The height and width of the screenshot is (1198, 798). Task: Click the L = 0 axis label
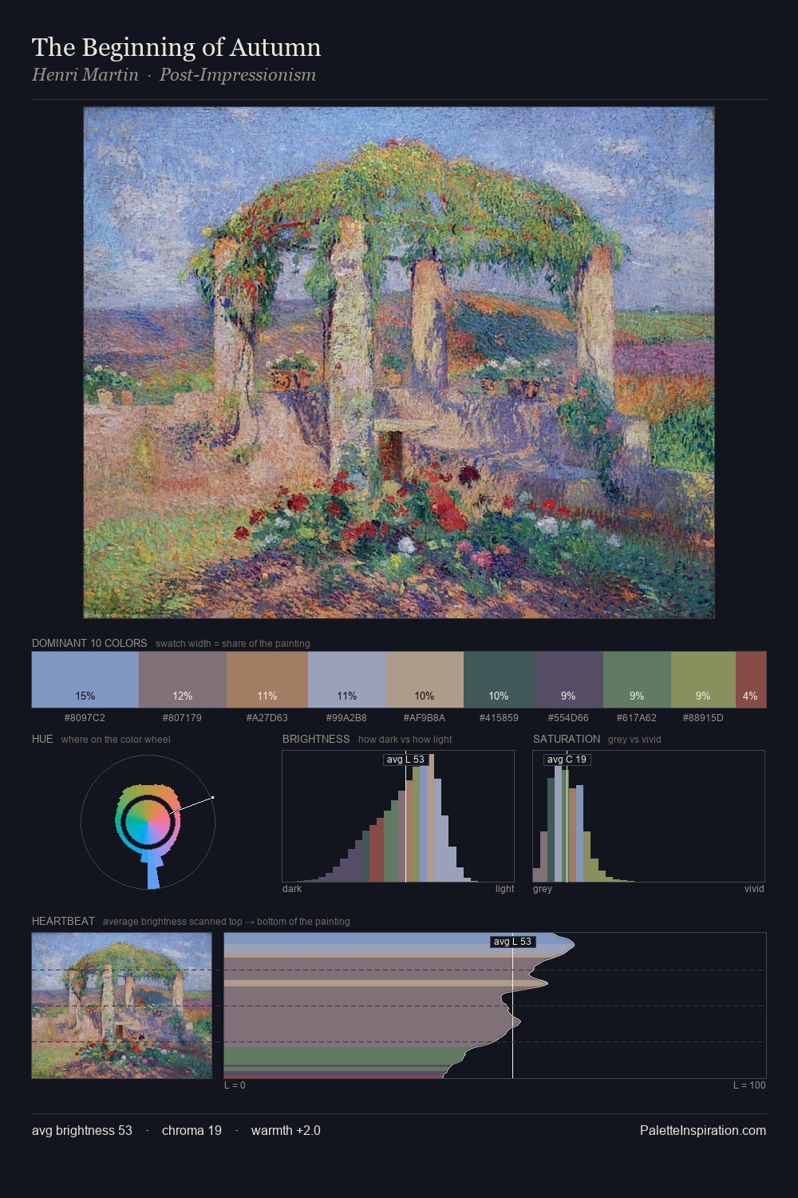point(235,1085)
